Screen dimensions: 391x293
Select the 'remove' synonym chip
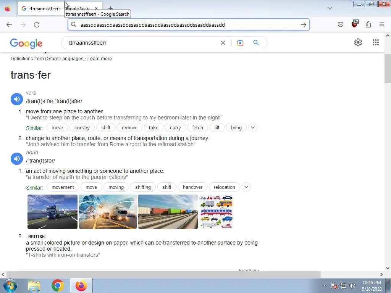click(129, 127)
